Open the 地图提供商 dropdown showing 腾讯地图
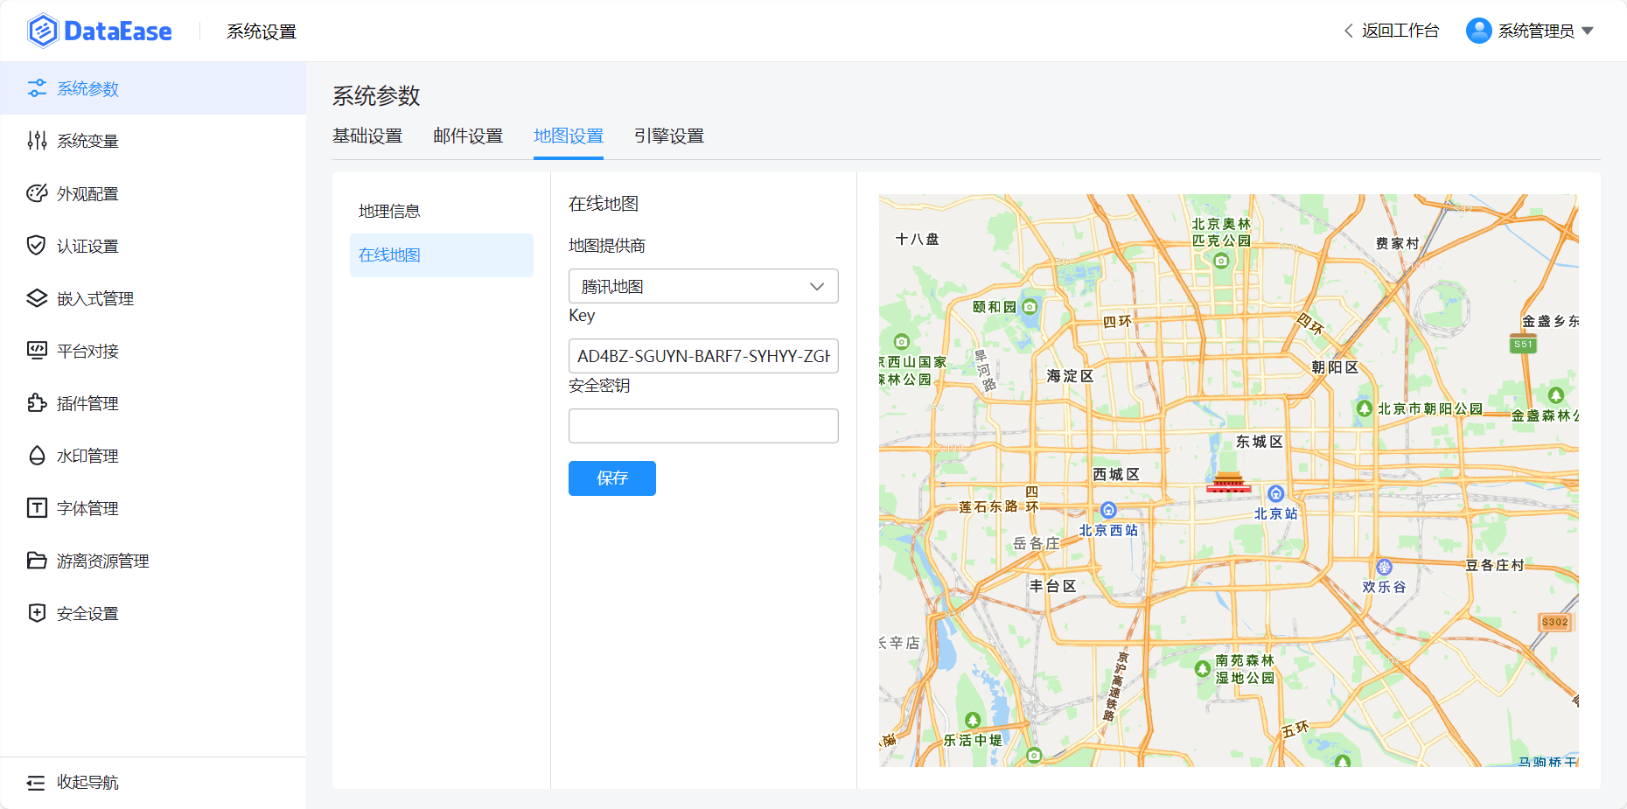Screen dimensions: 1627x809 pyautogui.click(x=703, y=286)
